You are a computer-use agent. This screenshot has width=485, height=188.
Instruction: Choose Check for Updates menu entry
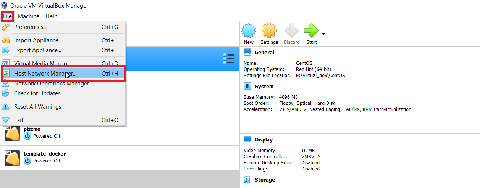click(x=63, y=93)
